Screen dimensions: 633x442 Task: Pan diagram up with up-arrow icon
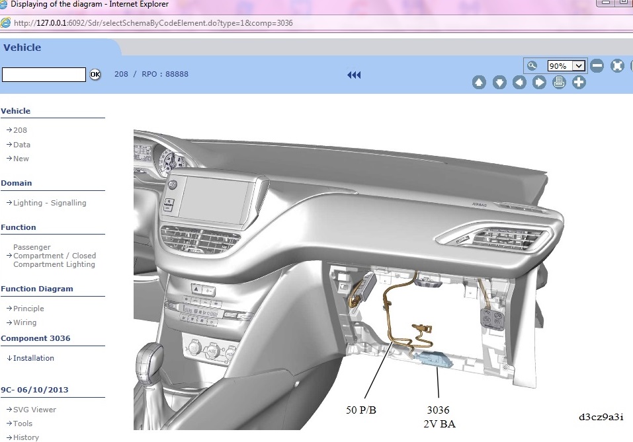479,83
